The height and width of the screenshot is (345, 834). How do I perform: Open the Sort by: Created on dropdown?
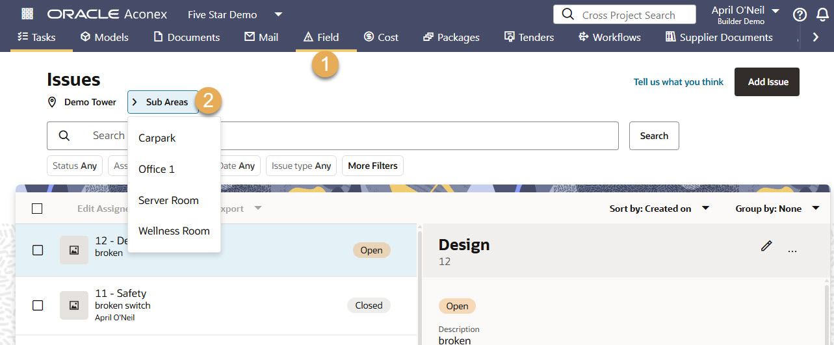tap(659, 209)
